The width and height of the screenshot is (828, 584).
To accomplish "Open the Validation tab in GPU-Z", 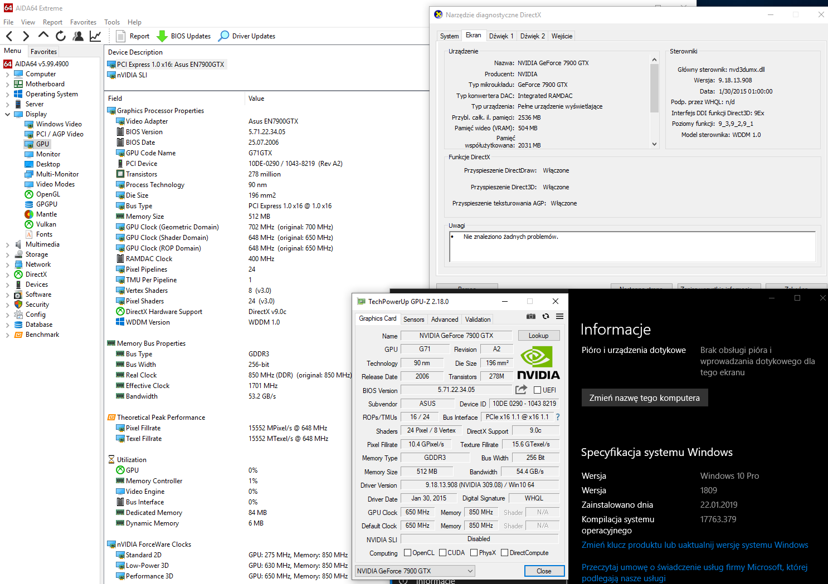I will [478, 319].
